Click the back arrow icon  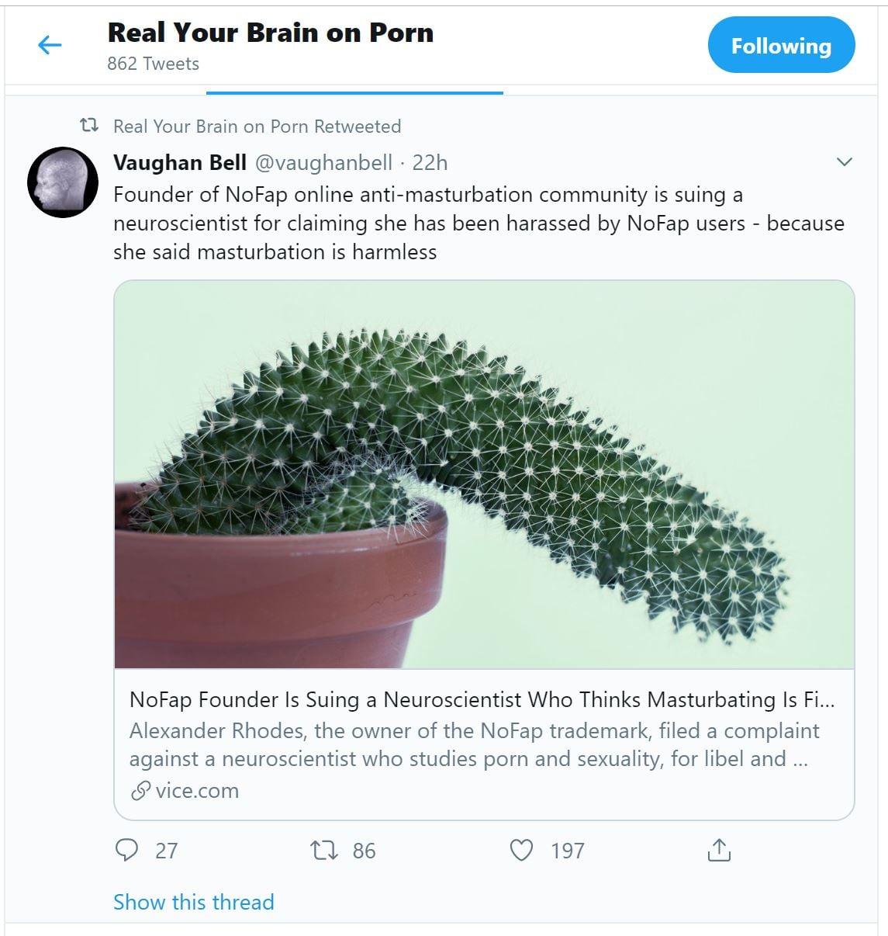tap(50, 45)
